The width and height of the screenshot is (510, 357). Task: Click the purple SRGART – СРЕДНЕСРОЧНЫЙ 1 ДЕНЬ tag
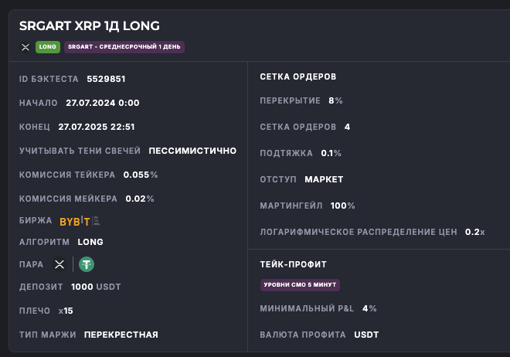124,47
